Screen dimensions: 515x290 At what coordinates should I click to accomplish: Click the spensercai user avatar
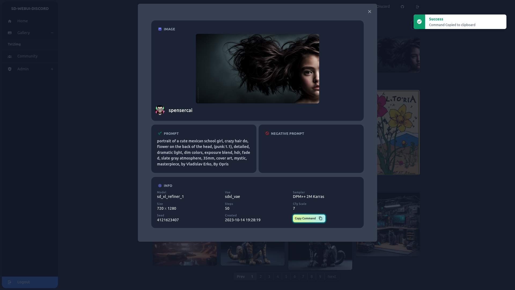coord(160,110)
